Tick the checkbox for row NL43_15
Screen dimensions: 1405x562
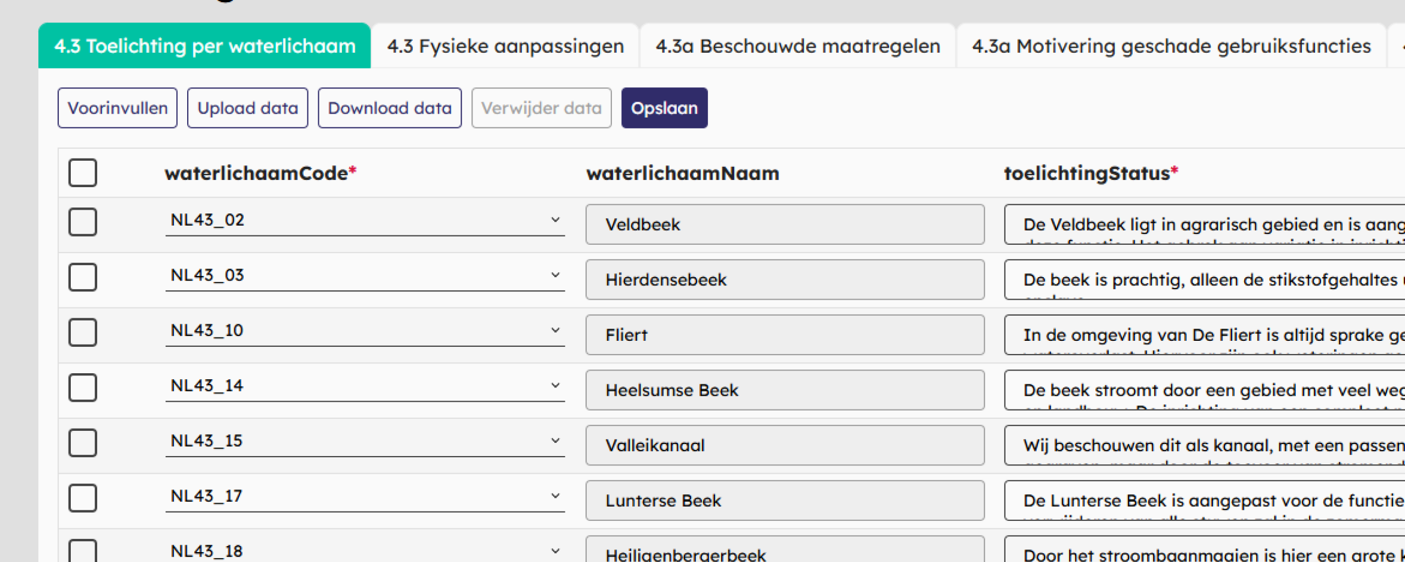point(82,442)
